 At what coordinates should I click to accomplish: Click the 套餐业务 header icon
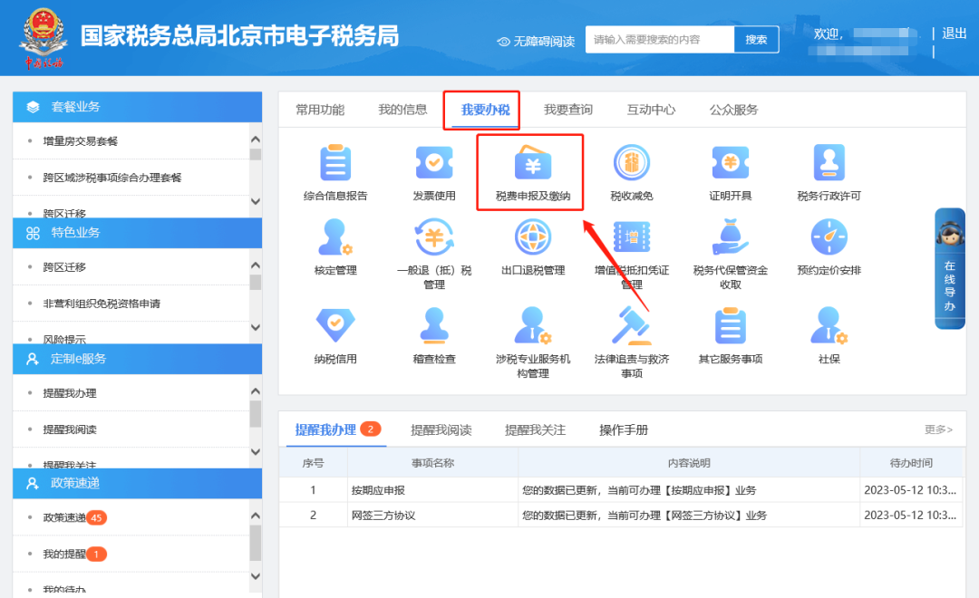click(34, 107)
